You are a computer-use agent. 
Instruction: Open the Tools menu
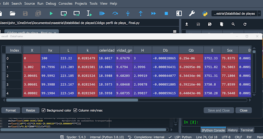click(94, 3)
